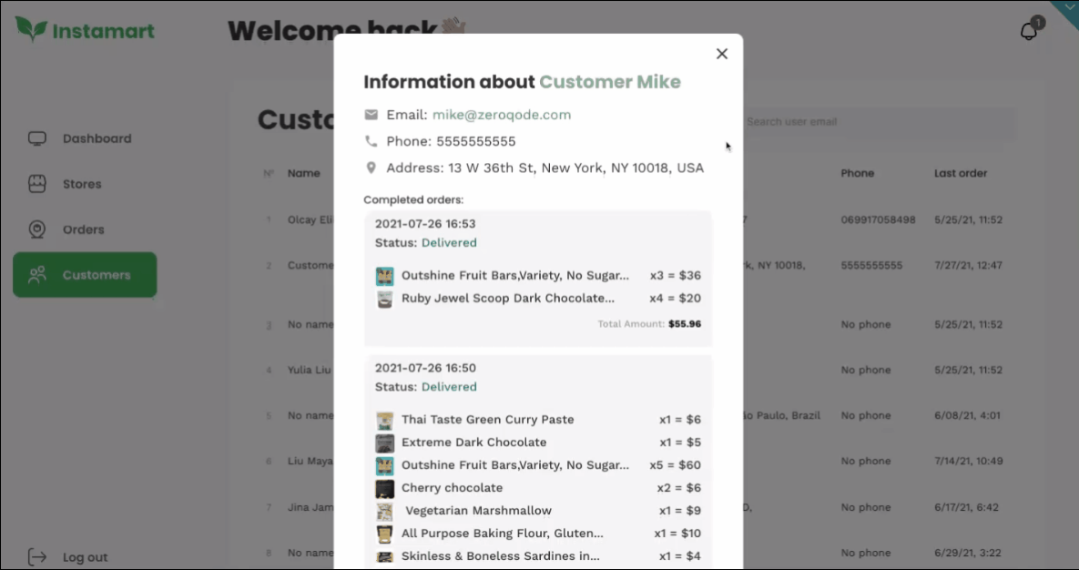Image resolution: width=1079 pixels, height=570 pixels.
Task: Click the order date 2021-07-26 16:53
Action: point(425,224)
